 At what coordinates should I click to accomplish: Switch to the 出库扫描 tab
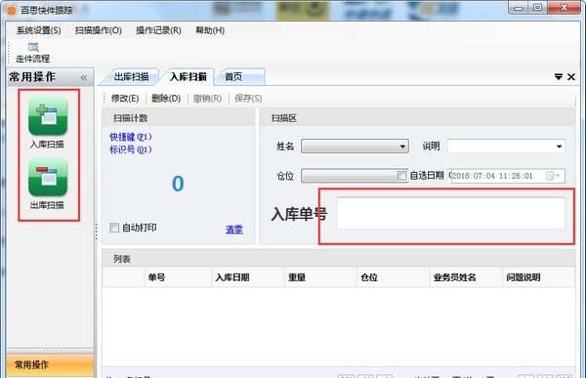tap(132, 77)
